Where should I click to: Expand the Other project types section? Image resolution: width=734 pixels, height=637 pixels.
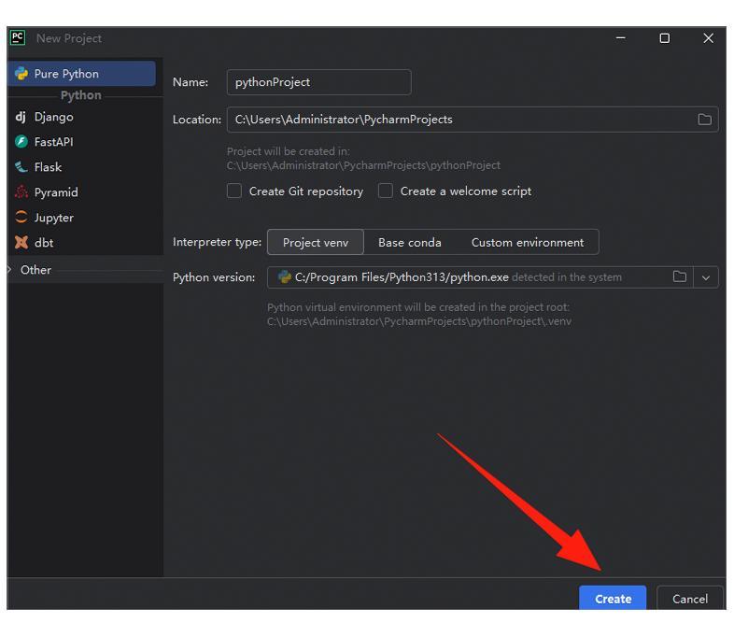10,270
